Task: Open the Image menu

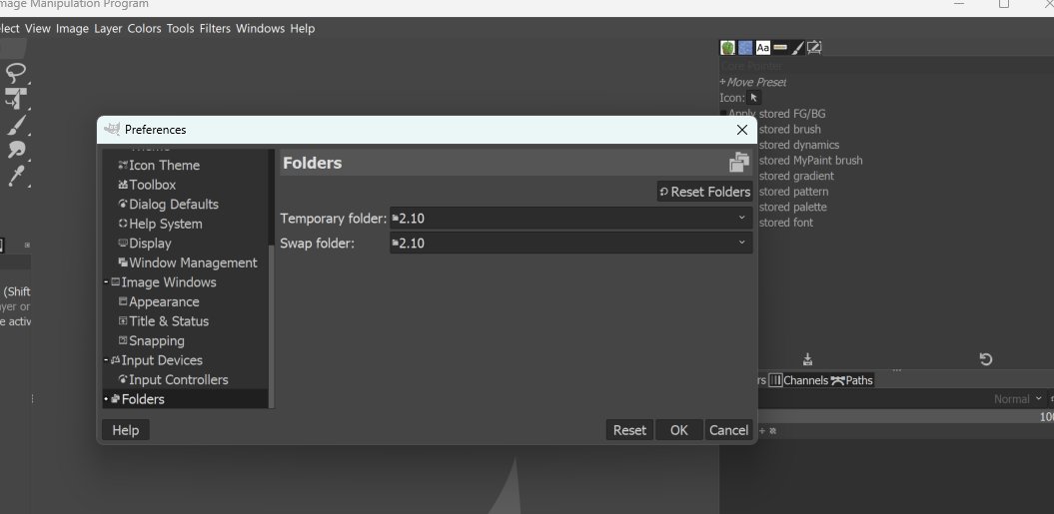Action: (x=72, y=28)
